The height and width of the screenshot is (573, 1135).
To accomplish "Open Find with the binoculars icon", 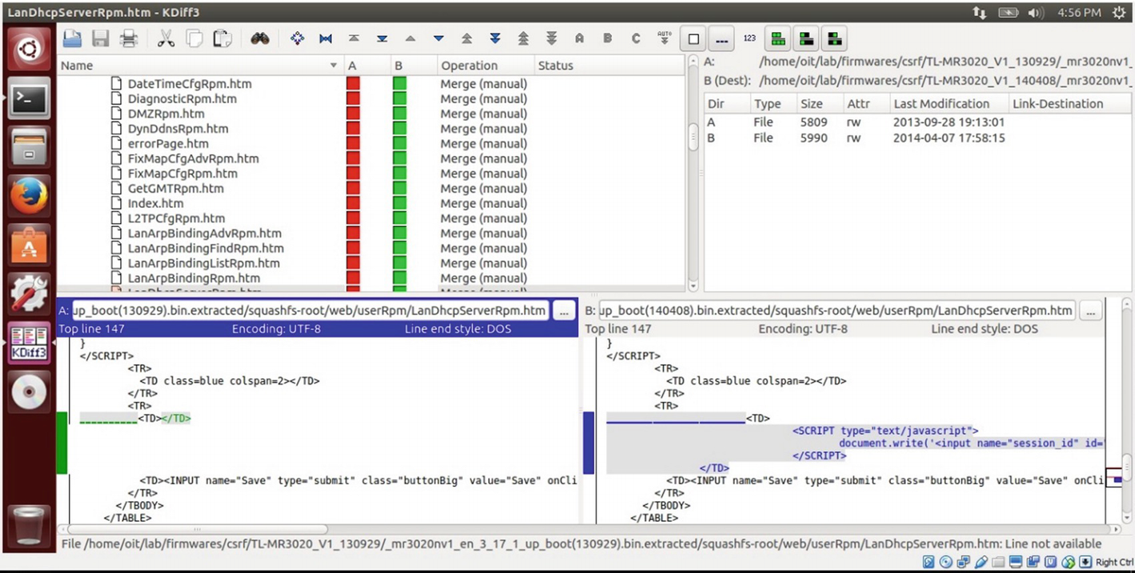I will (x=259, y=38).
